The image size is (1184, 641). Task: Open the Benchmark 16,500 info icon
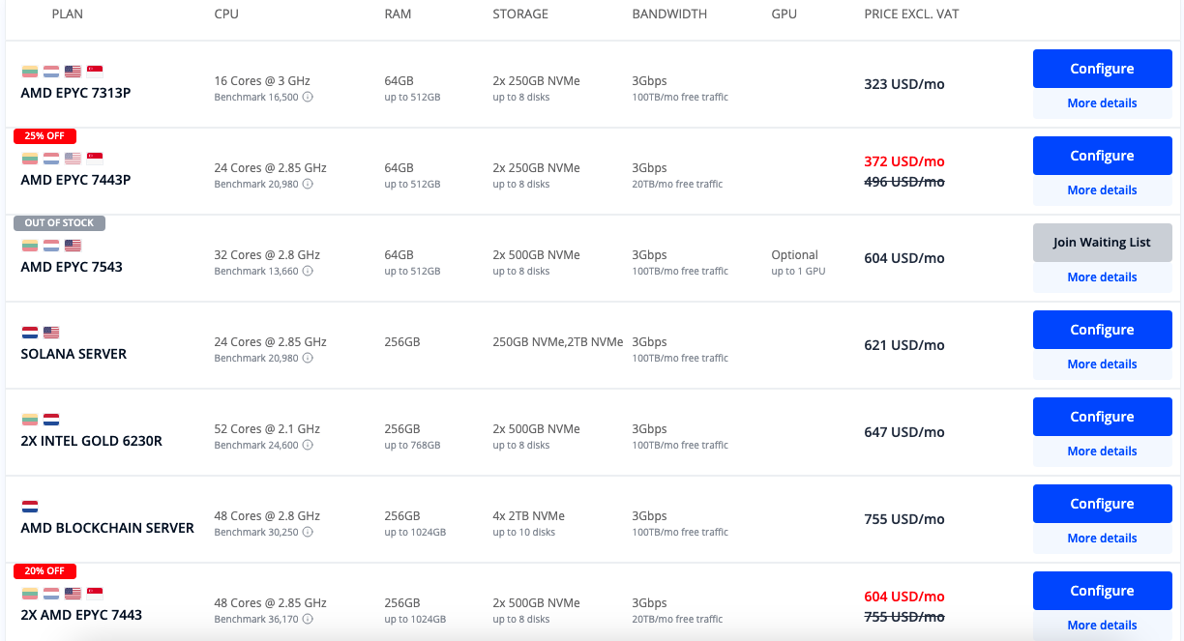coord(308,97)
